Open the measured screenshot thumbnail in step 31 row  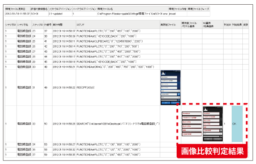[170, 88]
